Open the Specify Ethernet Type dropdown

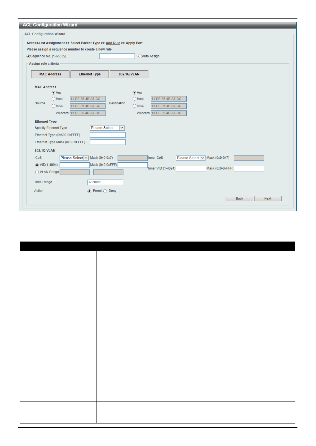pos(107,128)
